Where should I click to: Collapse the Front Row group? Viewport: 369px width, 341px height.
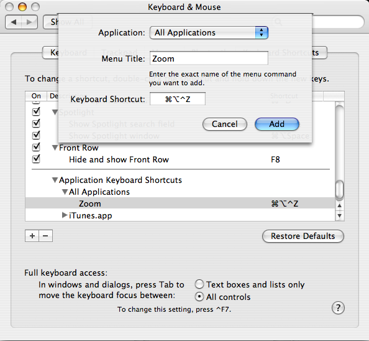tap(55, 147)
